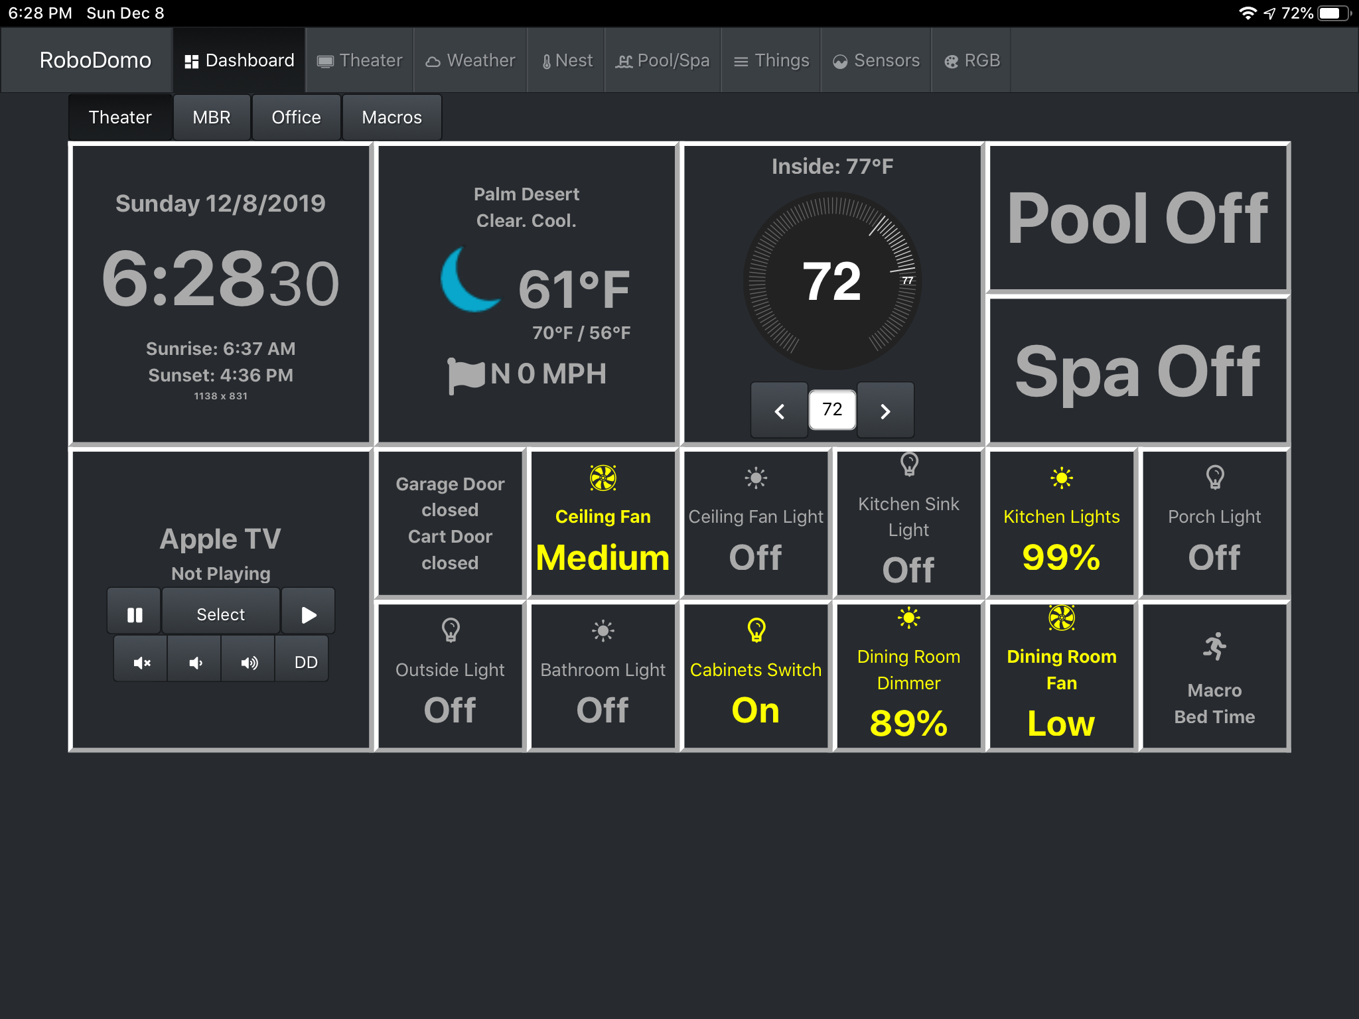Pause Apple TV playback
The width and height of the screenshot is (1359, 1019).
click(135, 614)
